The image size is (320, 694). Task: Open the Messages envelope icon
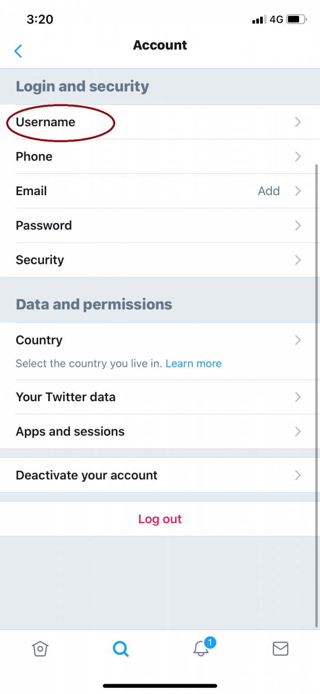click(280, 649)
